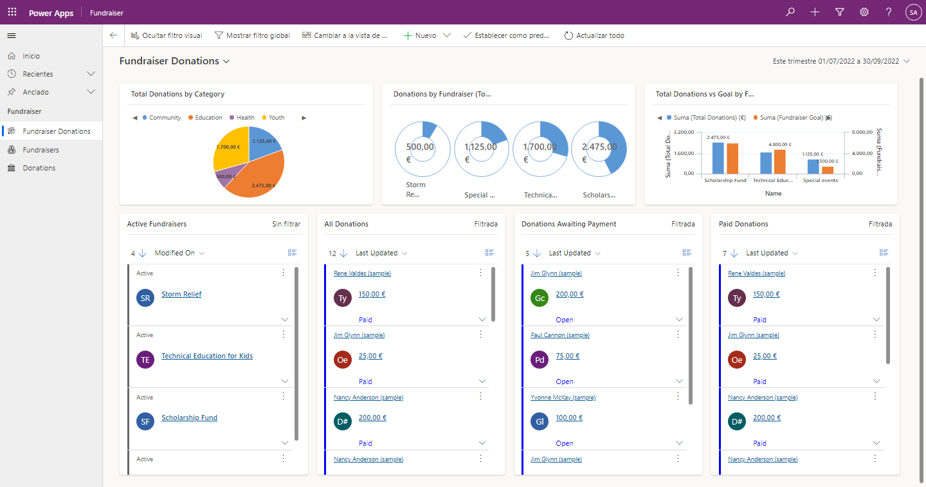Expand the Nuevo split-button arrow
Viewport: 926px width, 487px height.
pyautogui.click(x=447, y=35)
